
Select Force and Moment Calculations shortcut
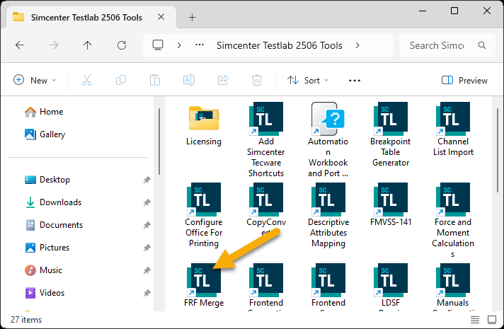453,200
